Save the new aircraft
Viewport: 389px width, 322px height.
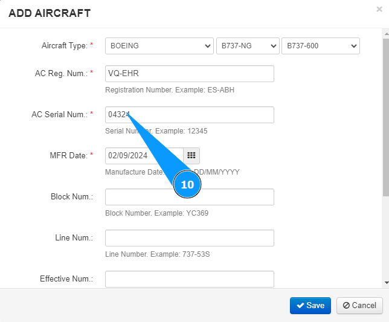[x=310, y=305]
